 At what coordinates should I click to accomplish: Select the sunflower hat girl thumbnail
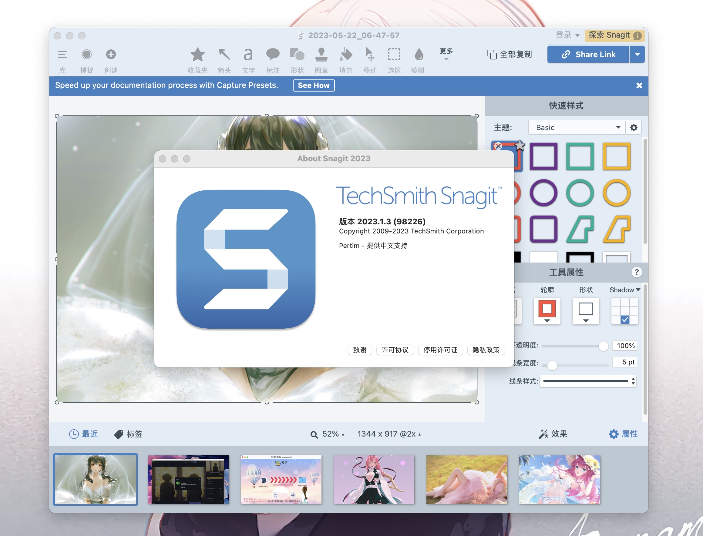[x=560, y=479]
